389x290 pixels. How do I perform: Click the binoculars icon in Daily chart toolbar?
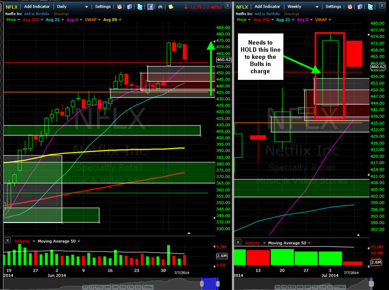tap(160, 7)
